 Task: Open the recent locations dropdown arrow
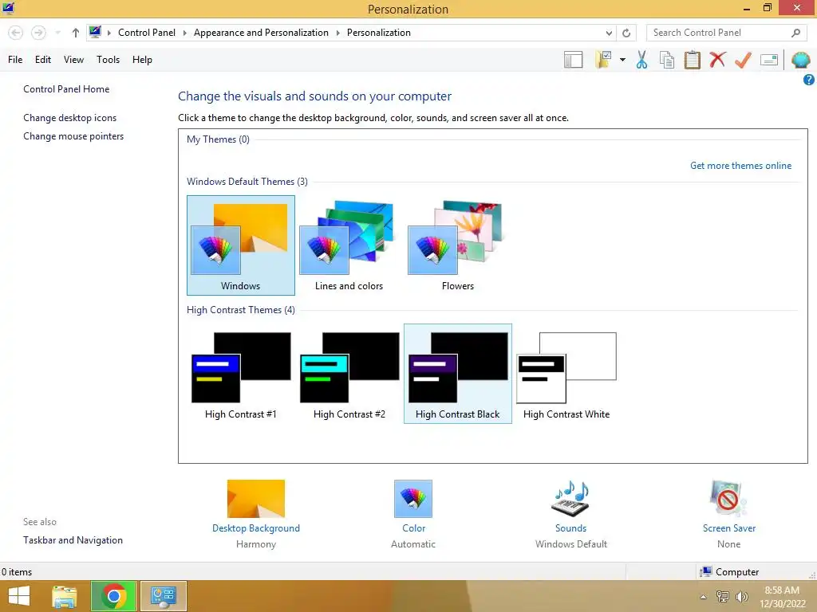pyautogui.click(x=57, y=33)
